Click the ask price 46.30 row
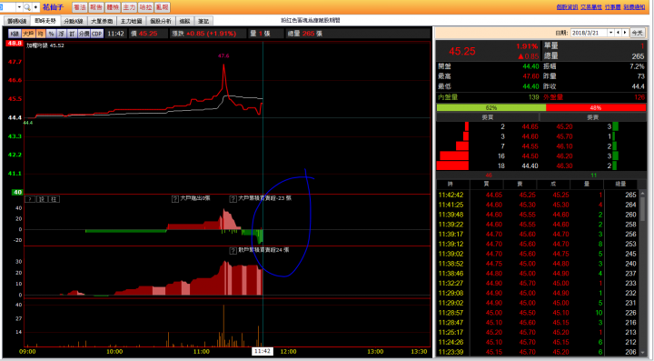This screenshot has height=361, width=654. (x=593, y=165)
